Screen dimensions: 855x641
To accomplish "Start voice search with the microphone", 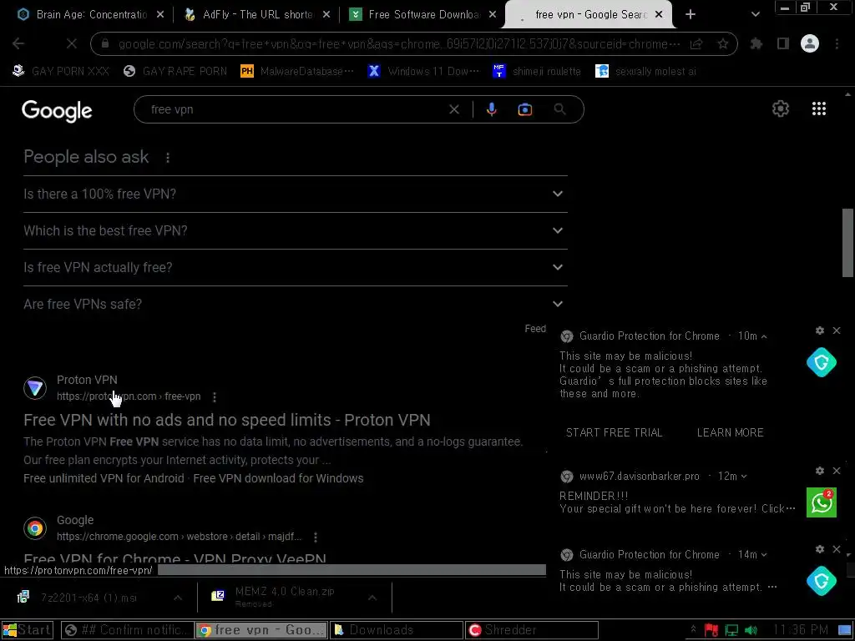I will (x=491, y=109).
